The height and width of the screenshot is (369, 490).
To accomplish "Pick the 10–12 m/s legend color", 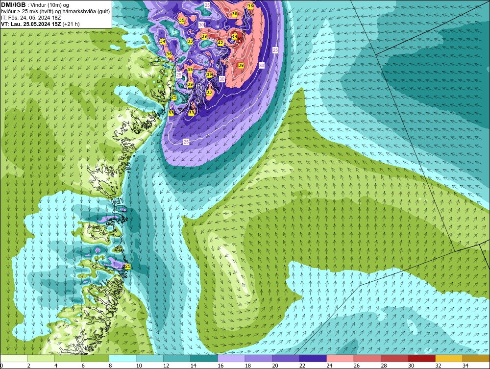I will click(x=149, y=358).
